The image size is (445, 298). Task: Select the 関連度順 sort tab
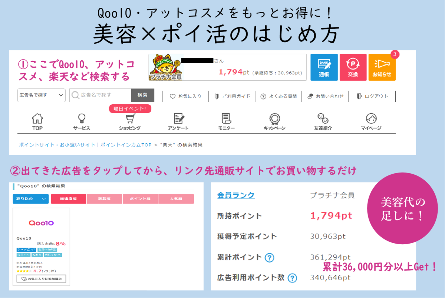tap(69, 199)
